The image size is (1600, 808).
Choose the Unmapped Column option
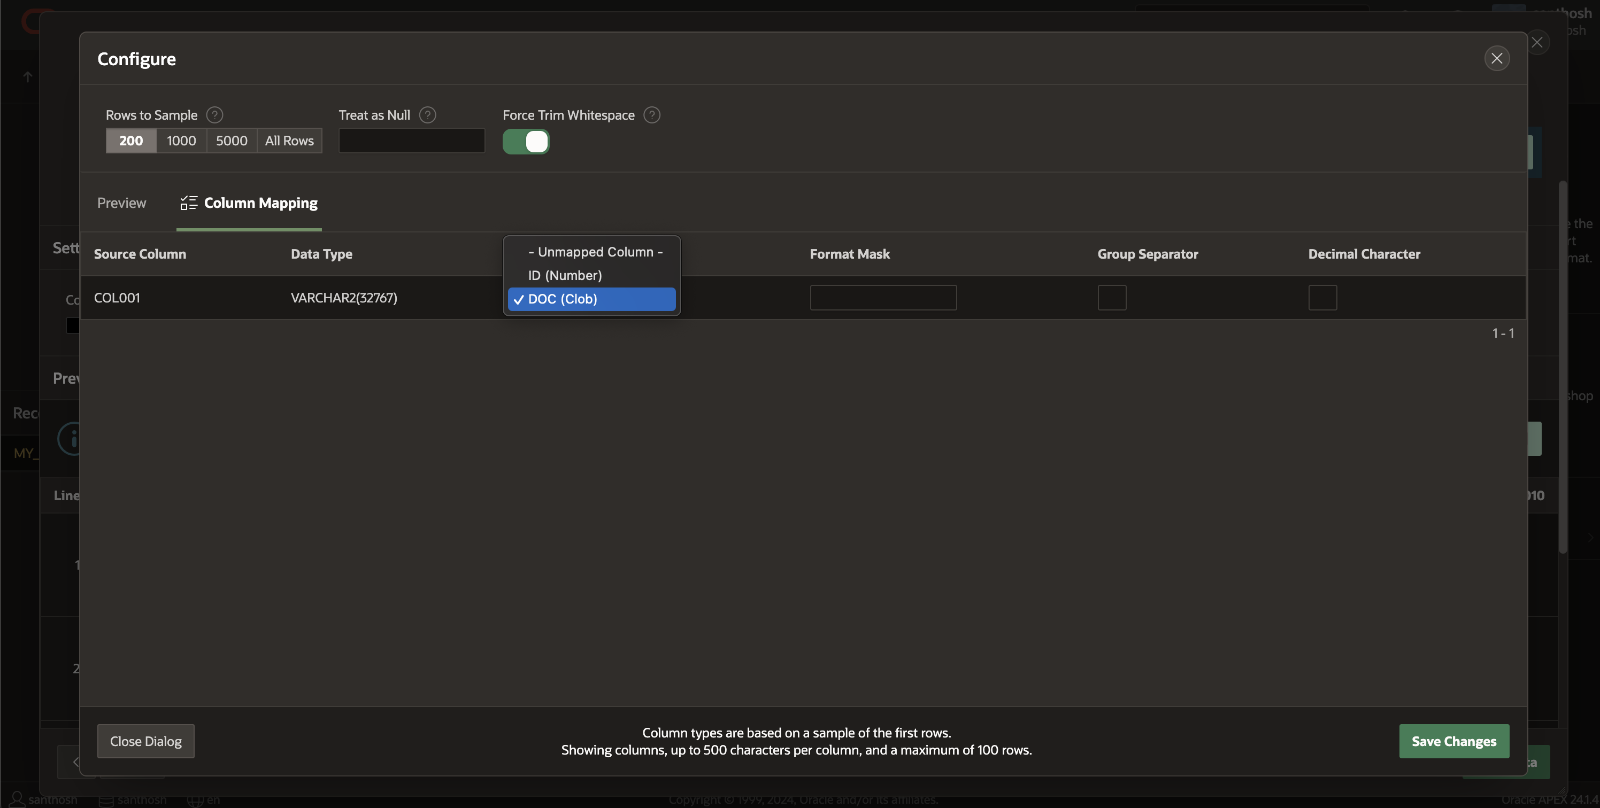click(595, 252)
